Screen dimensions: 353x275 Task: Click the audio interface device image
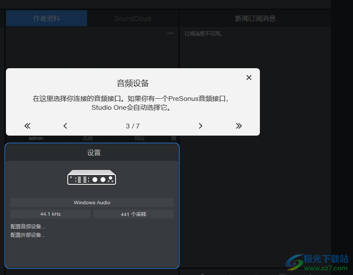click(91, 178)
